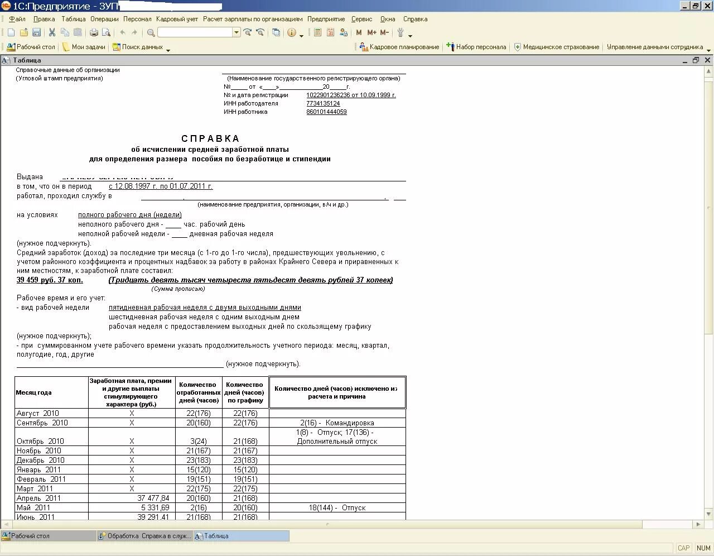Open dropdown arrow next to info icon

pos(302,35)
